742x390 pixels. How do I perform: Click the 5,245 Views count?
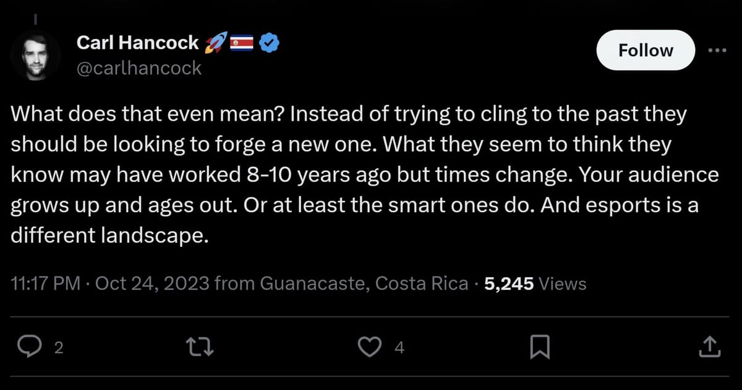[x=535, y=283]
